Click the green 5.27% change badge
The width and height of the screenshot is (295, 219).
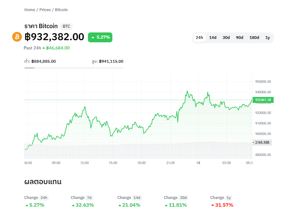point(100,37)
